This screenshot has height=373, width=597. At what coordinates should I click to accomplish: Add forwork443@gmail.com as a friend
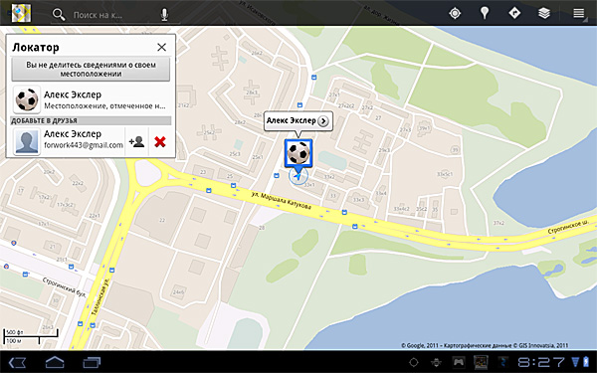(136, 142)
